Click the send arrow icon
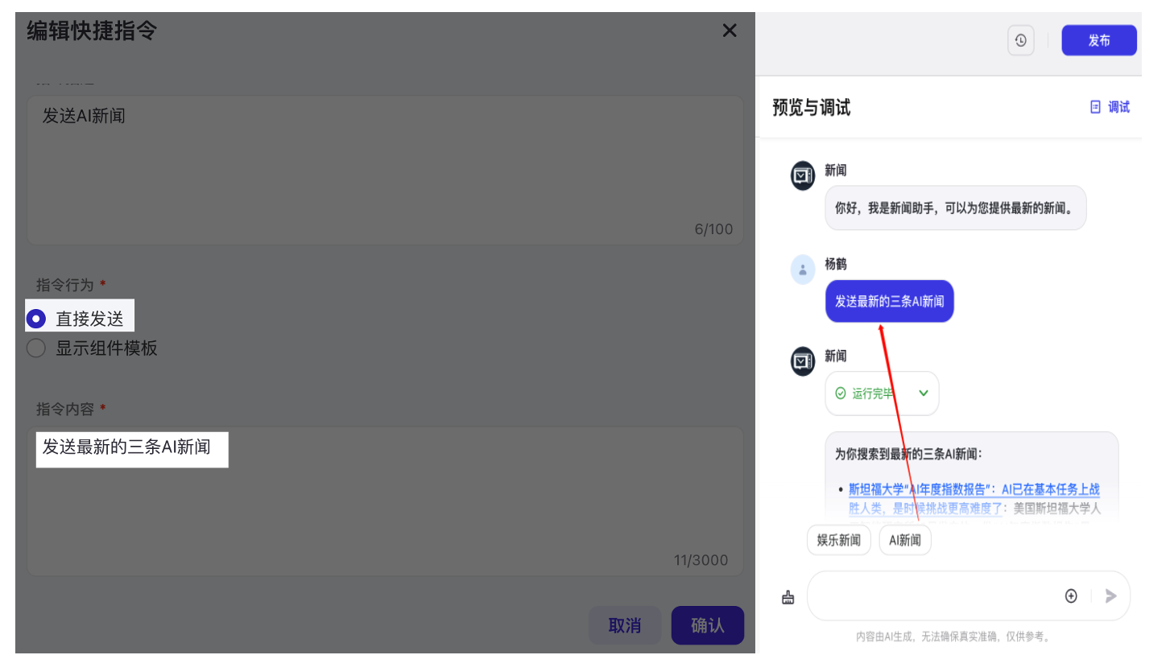1174x655 pixels. coord(1111,595)
